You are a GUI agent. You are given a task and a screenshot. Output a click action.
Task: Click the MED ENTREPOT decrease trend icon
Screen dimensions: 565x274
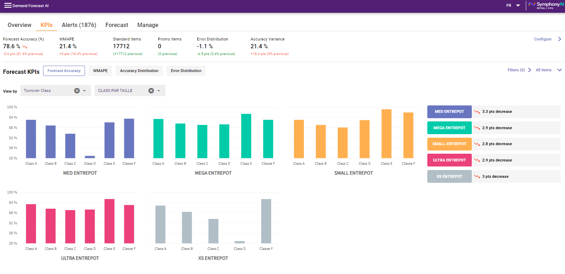coord(477,112)
